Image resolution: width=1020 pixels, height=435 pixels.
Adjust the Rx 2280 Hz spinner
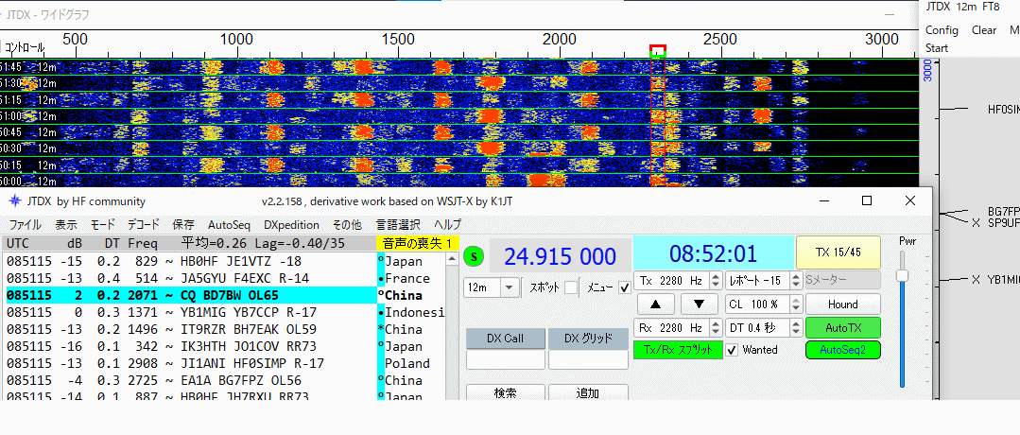(678, 327)
